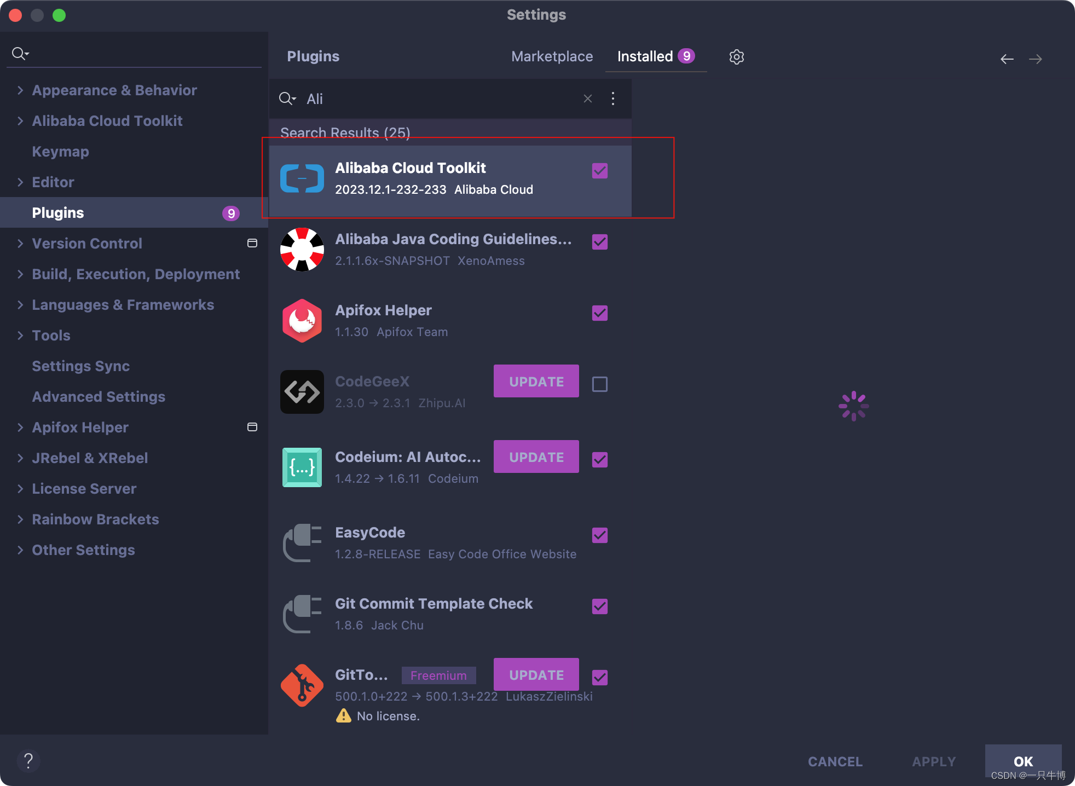1075x786 pixels.
Task: Expand the Appearance & Behavior section
Action: tap(20, 90)
